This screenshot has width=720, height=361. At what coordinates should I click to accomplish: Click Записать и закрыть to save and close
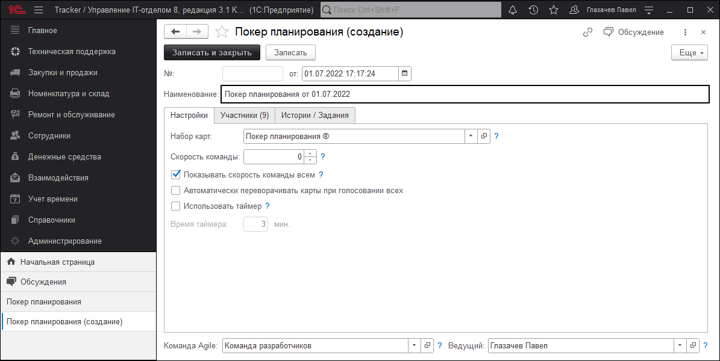point(211,52)
